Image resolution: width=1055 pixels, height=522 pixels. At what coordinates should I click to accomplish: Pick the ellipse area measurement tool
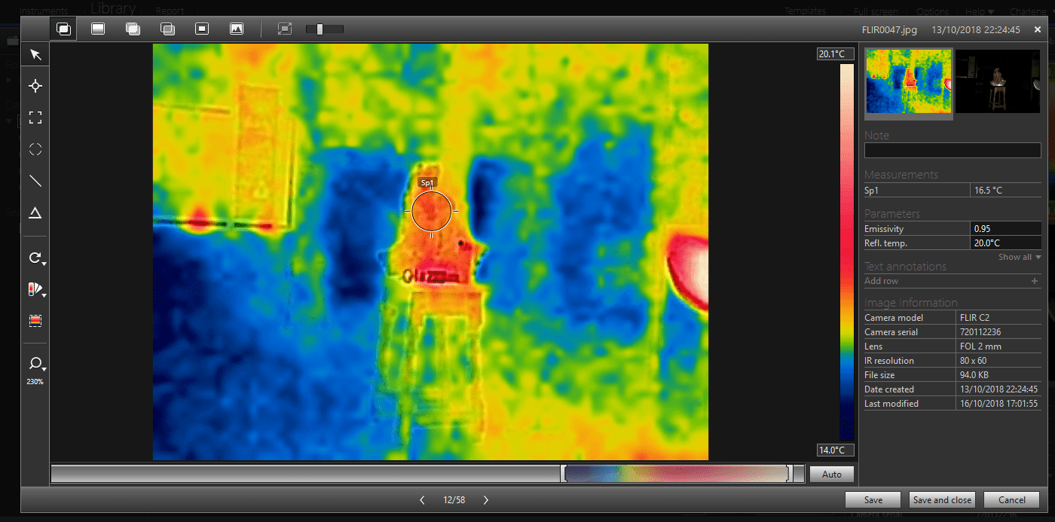coord(35,149)
